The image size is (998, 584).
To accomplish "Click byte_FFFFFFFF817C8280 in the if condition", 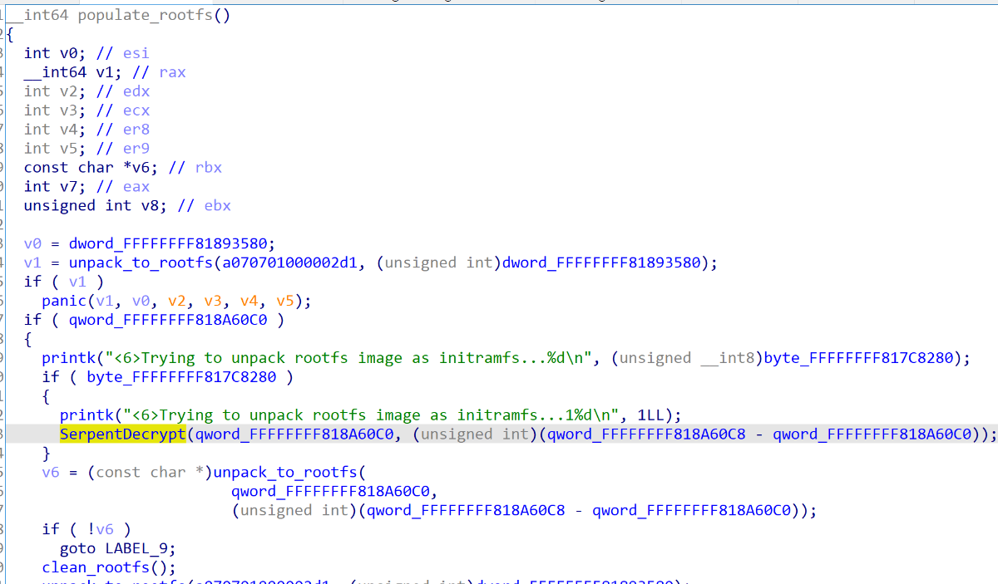I will (182, 377).
